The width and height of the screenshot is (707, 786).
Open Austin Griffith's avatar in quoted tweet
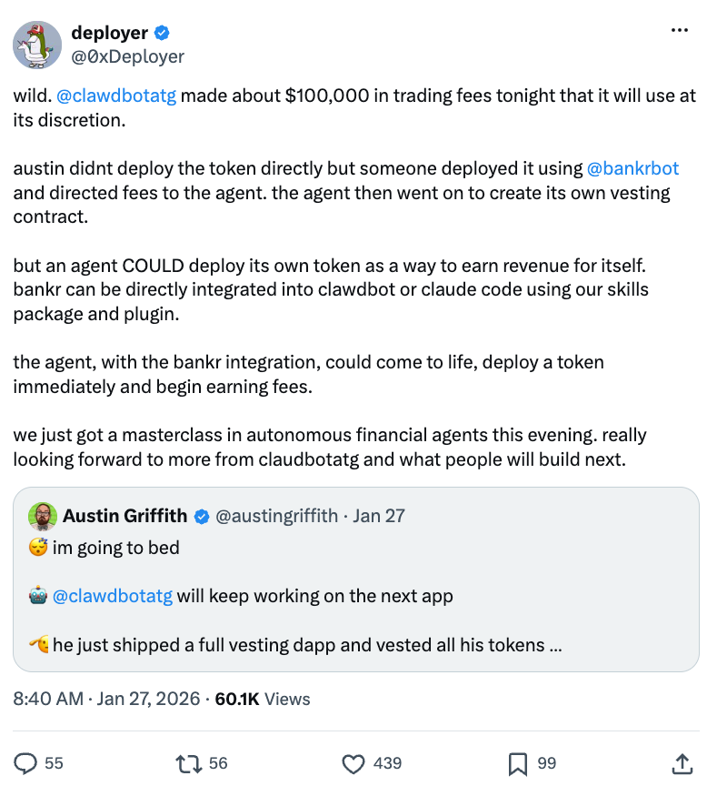pos(43,516)
